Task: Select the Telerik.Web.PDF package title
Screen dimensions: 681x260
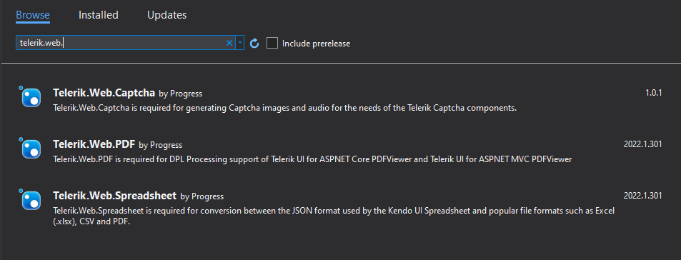Action: point(94,144)
